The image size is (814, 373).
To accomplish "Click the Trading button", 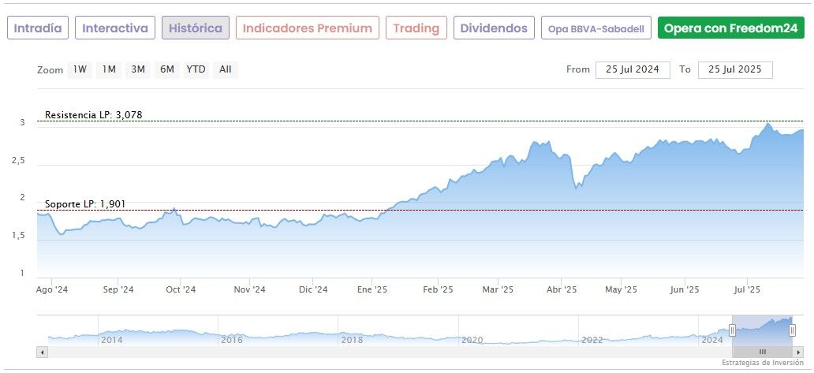I will (416, 28).
